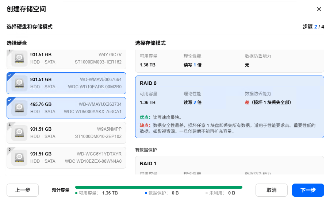Click the 465.76 GB capacity value
This screenshot has width=330, height=204.
click(x=41, y=104)
